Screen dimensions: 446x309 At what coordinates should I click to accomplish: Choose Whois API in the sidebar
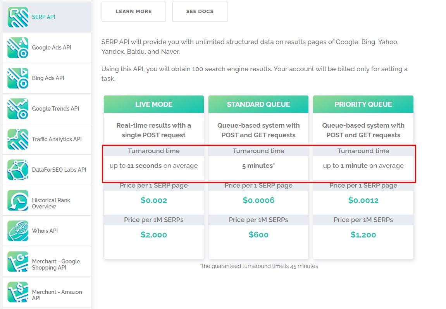(45, 231)
